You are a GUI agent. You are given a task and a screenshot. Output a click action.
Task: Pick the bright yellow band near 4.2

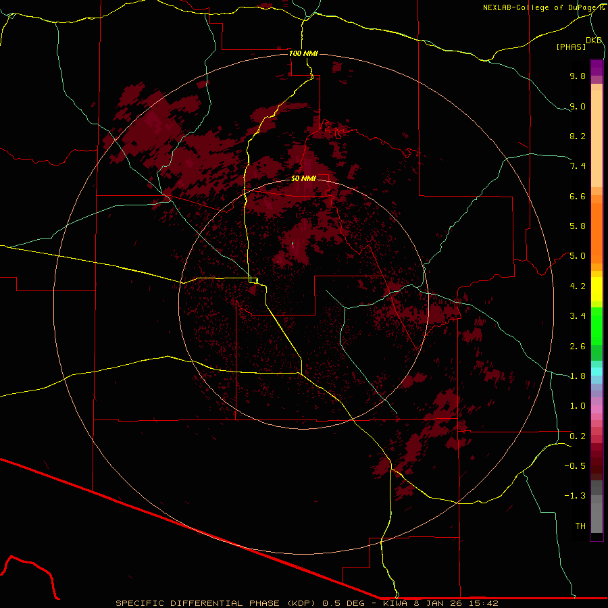click(x=597, y=289)
